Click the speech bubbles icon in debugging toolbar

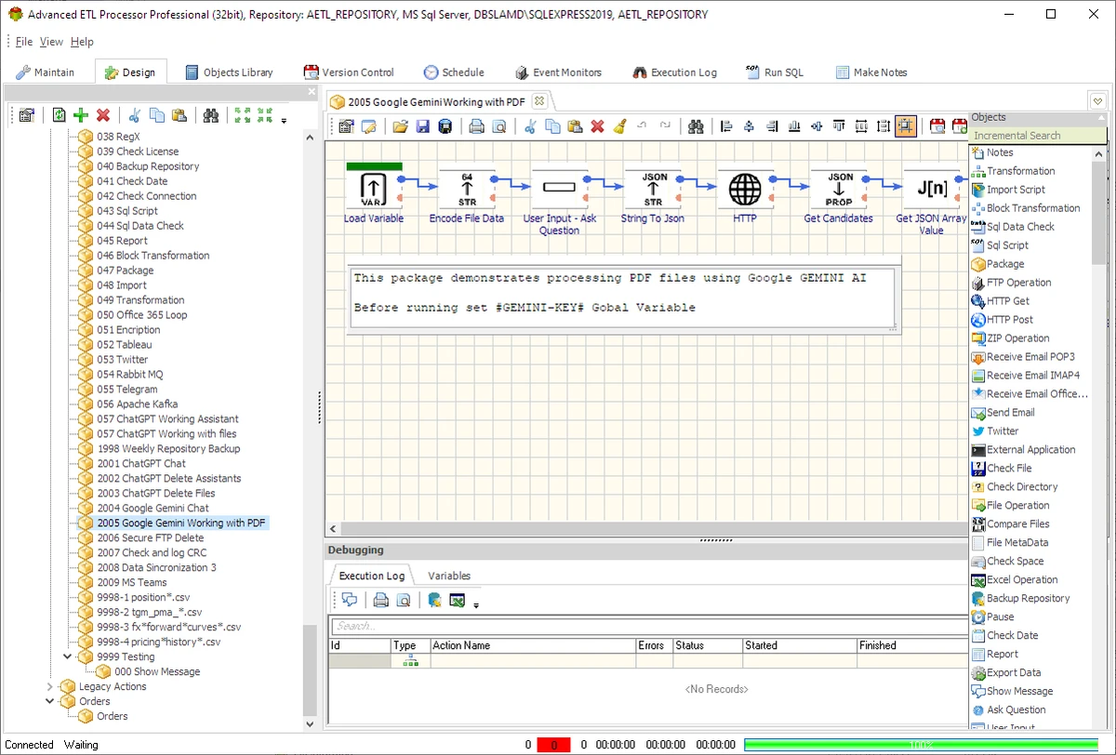350,601
